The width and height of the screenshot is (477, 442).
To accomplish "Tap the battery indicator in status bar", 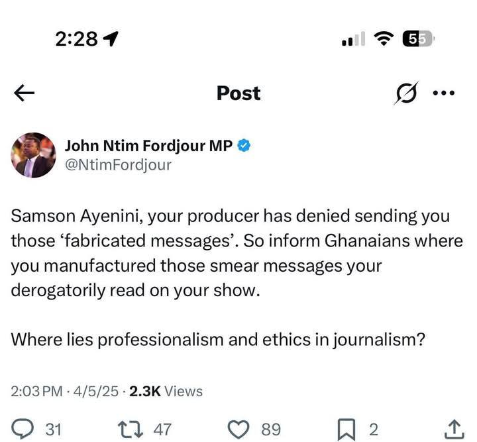I will 417,40.
